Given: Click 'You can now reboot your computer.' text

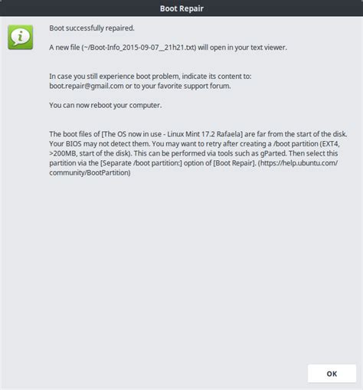Looking at the screenshot, I should pos(106,105).
